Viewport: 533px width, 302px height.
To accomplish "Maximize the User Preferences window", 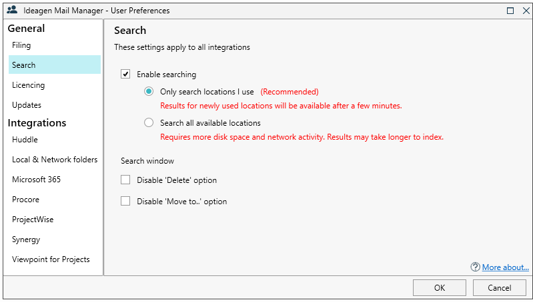I will [510, 11].
